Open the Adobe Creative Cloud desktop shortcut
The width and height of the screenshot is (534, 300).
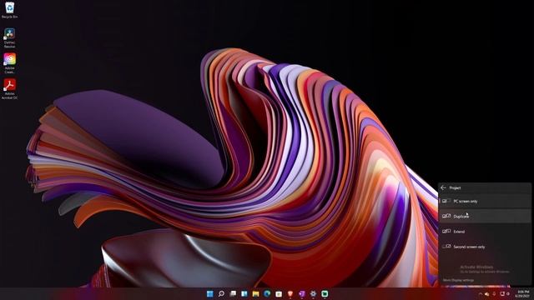(x=9, y=63)
